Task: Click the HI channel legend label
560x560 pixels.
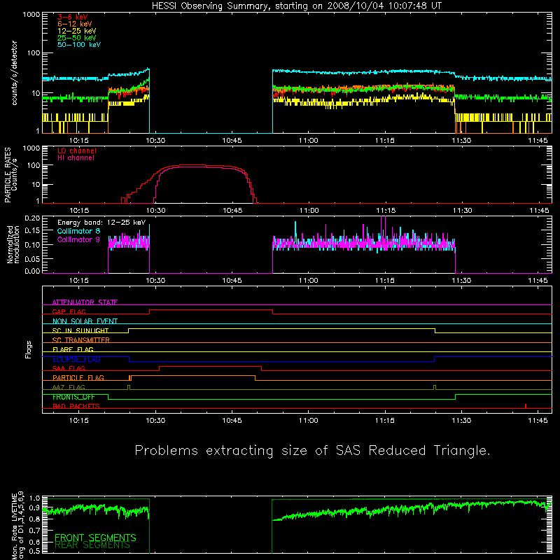Action: coord(76,158)
